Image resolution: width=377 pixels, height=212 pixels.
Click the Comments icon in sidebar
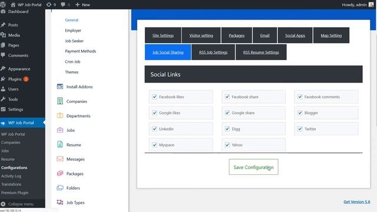pyautogui.click(x=3, y=55)
